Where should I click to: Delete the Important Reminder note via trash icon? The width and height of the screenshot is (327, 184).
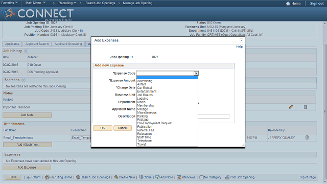coord(306,107)
